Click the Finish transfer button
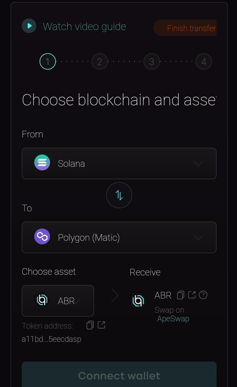Screen dimensions: 237x387 [185, 28]
